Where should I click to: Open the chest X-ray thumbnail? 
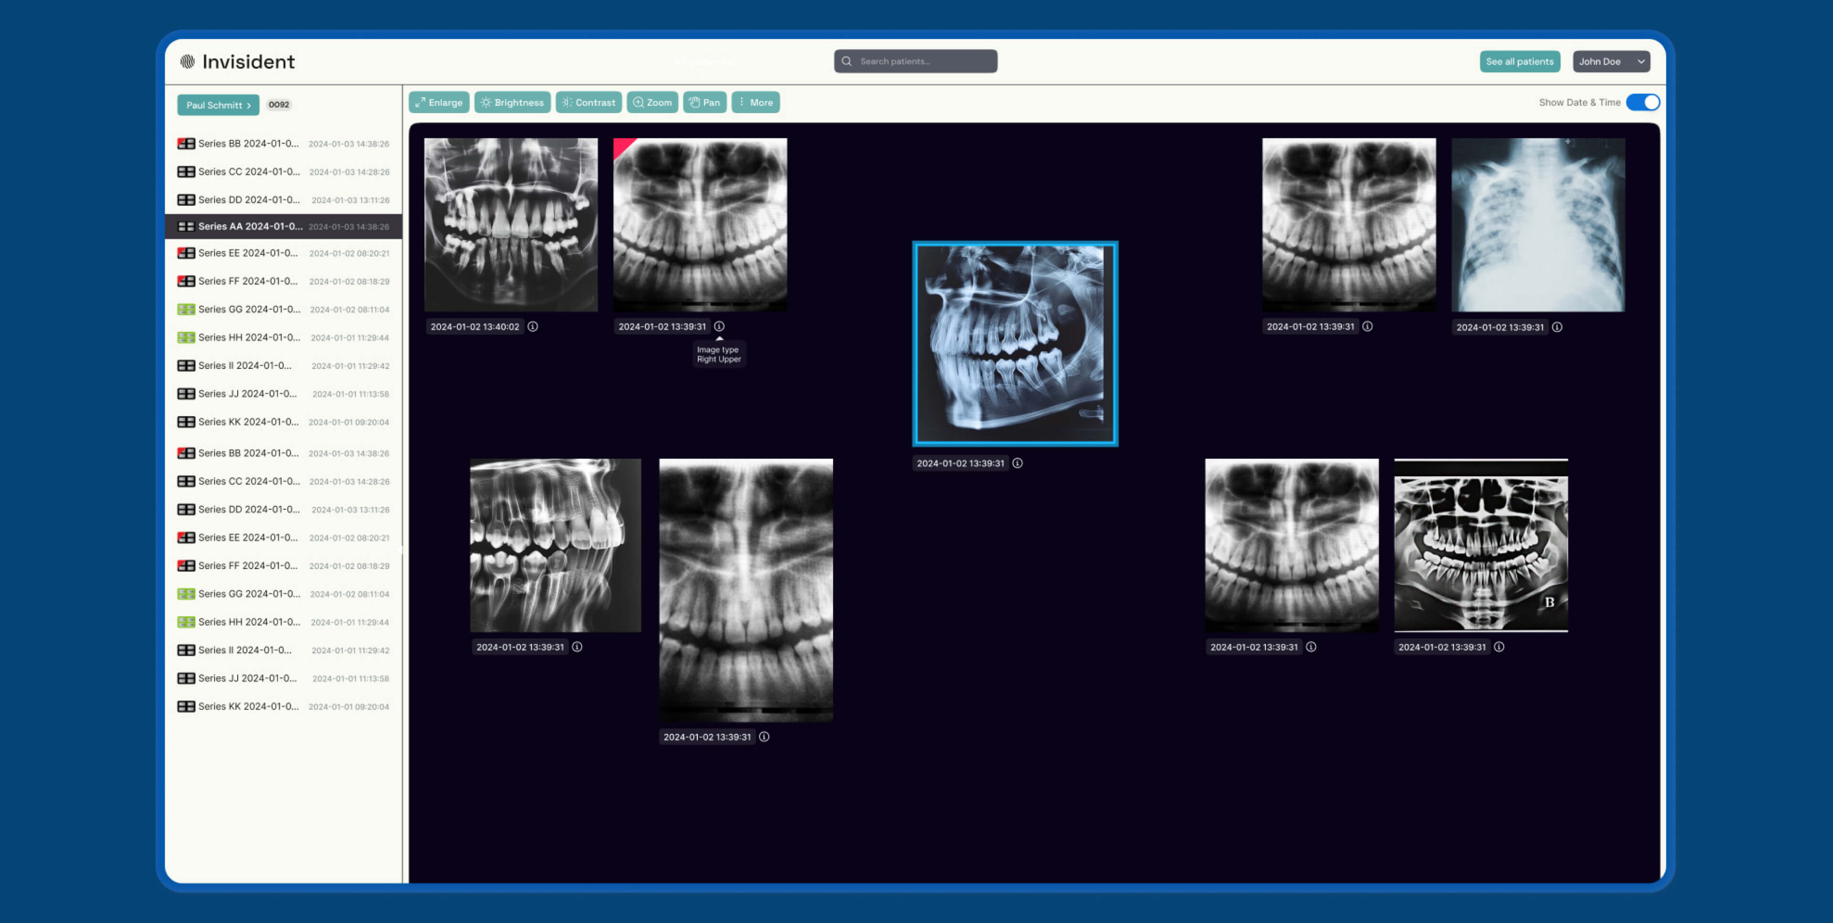pyautogui.click(x=1538, y=225)
